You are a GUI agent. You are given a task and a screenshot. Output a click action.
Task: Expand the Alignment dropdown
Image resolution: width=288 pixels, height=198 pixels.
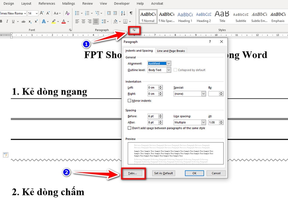169,63
